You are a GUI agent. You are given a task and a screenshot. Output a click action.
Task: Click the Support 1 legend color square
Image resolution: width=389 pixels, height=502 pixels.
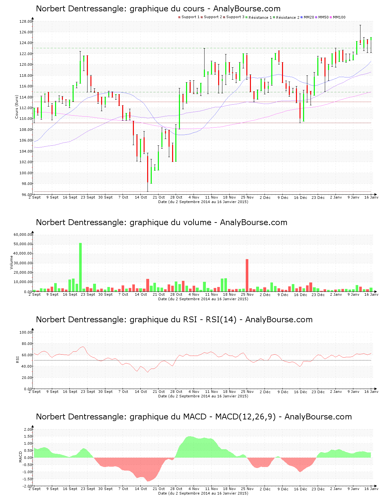click(179, 17)
